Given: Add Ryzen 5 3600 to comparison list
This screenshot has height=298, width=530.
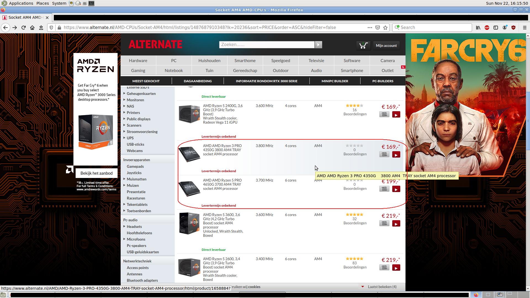Looking at the screenshot, I should click(384, 223).
